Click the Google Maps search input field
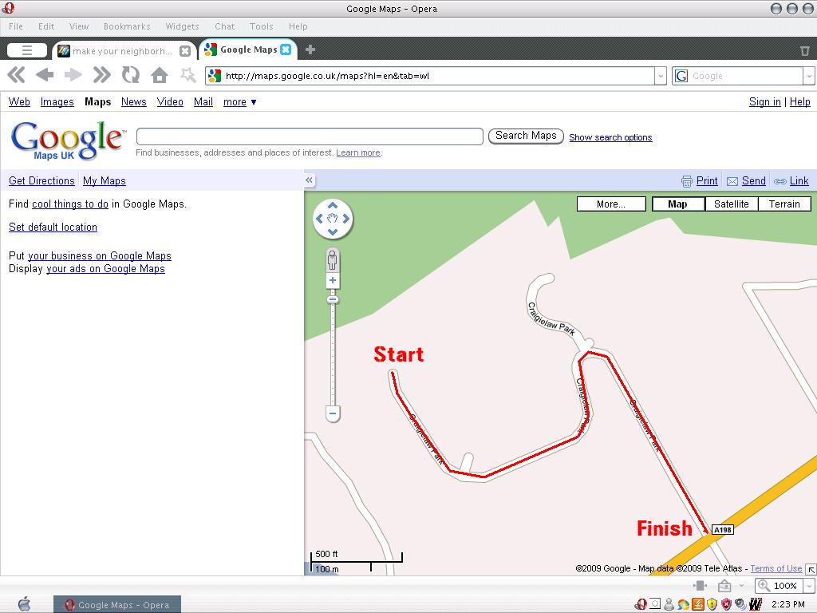 coord(310,136)
